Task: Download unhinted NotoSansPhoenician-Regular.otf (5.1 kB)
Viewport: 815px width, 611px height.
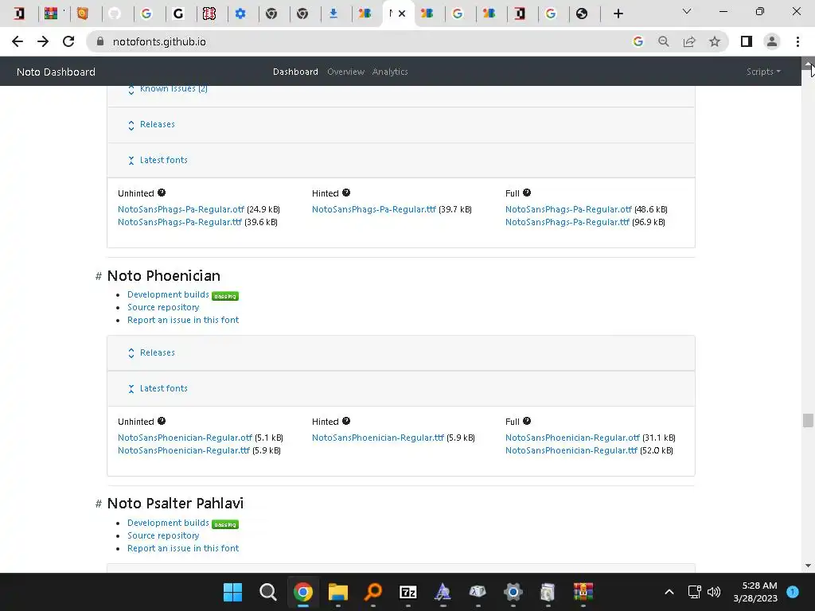Action: point(185,438)
